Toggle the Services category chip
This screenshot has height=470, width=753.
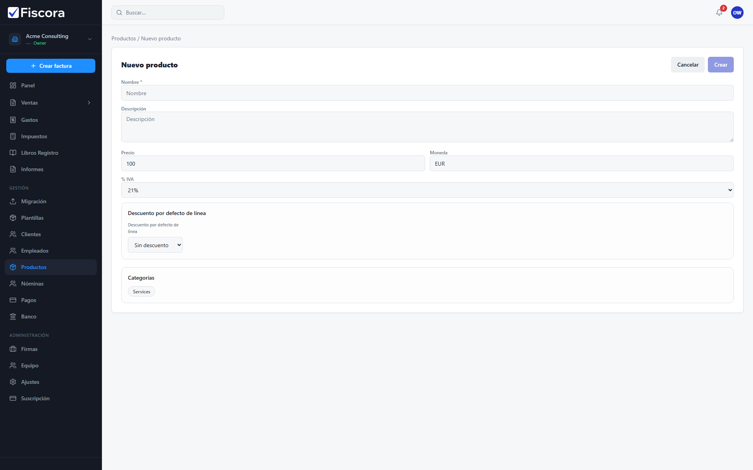pos(142,292)
